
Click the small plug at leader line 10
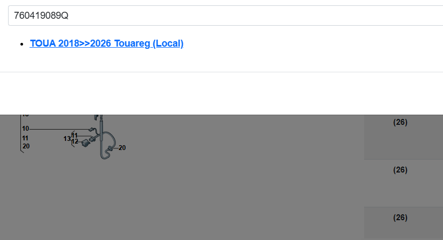click(x=91, y=130)
